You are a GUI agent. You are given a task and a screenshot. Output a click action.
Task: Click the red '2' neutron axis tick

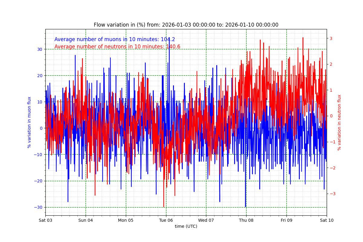click(331, 64)
